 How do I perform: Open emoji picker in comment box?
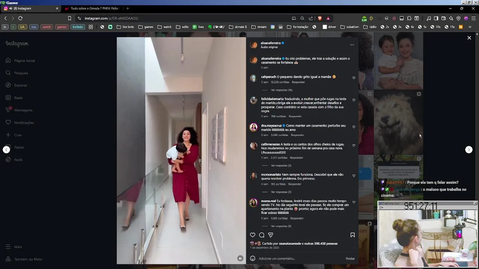click(253, 259)
